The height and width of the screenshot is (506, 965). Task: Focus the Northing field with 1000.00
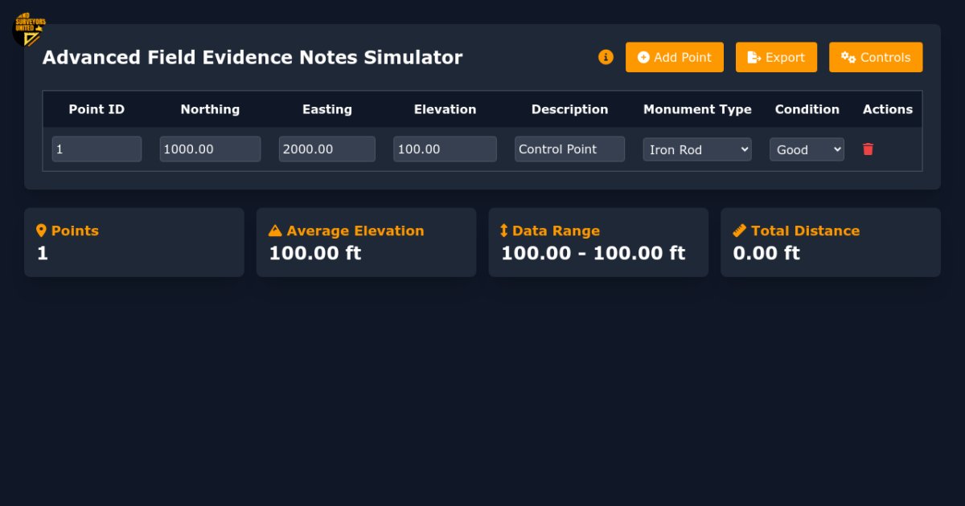(210, 149)
